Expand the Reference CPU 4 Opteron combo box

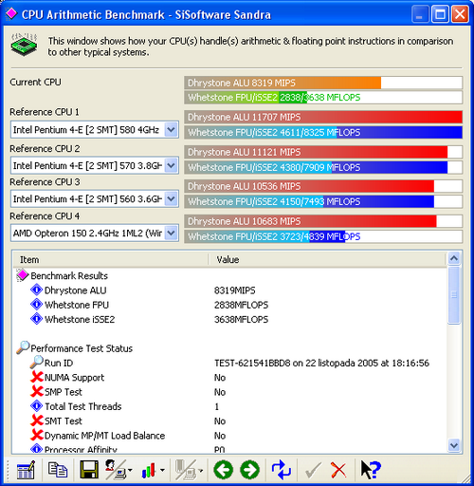(171, 234)
